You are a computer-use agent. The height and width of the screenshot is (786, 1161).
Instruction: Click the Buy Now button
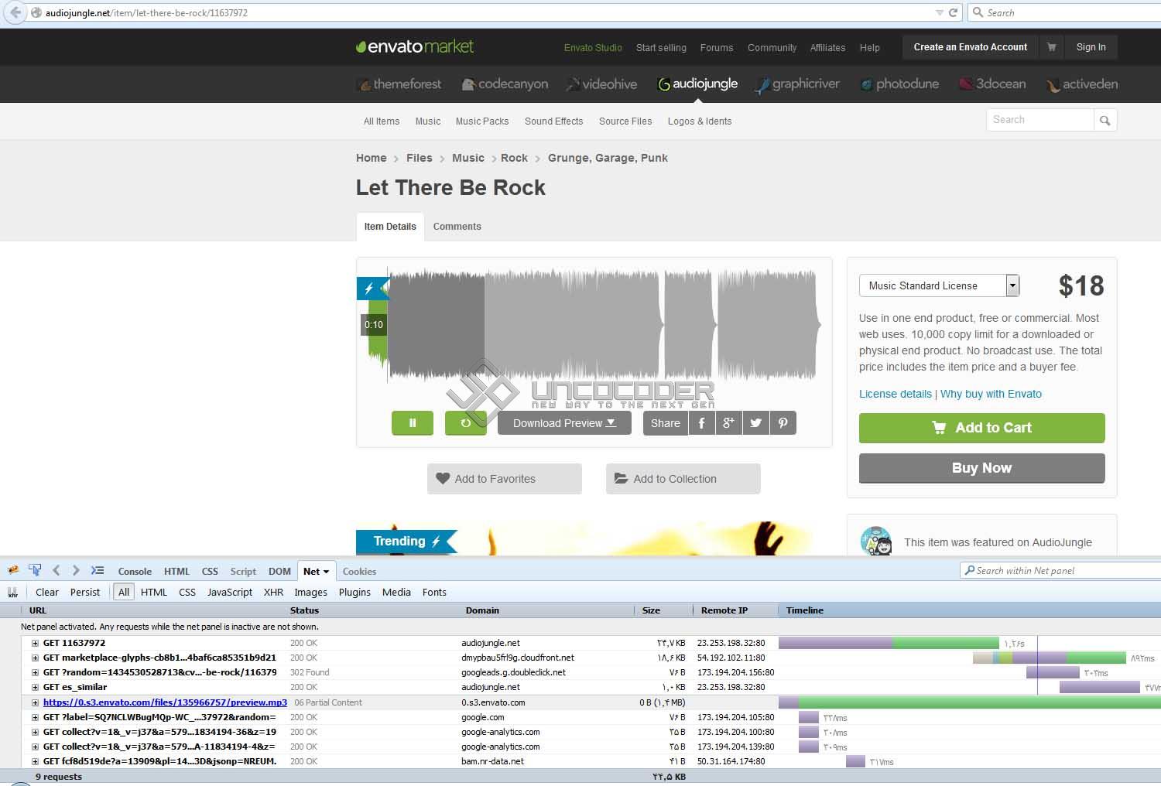(981, 468)
